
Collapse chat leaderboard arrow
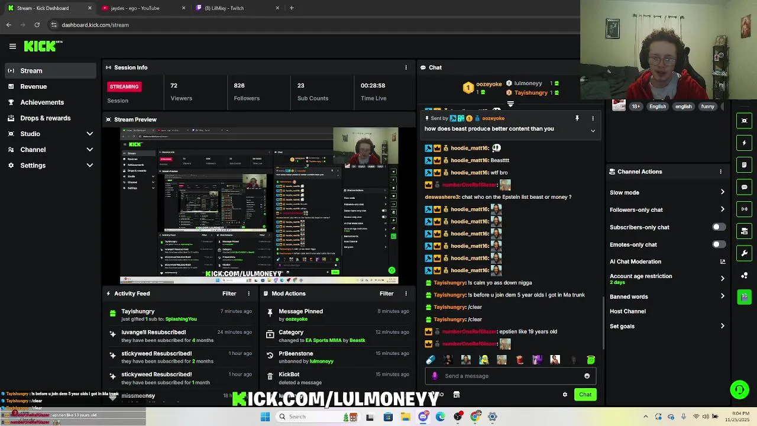coord(510,104)
